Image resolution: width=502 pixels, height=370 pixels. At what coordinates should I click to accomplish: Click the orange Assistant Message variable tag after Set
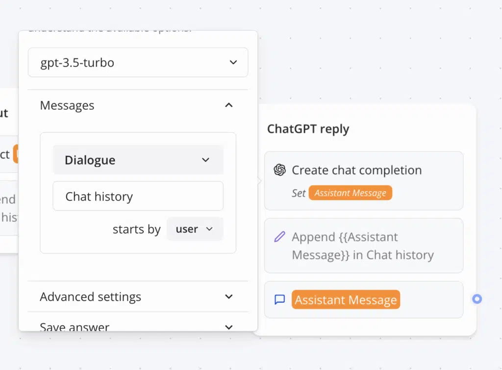point(350,193)
